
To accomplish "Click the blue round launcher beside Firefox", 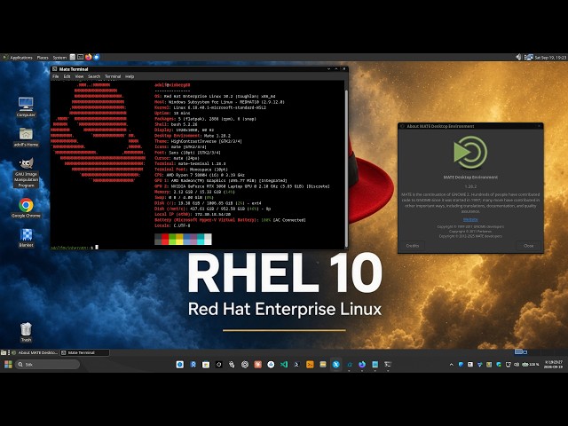I will tap(97, 57).
